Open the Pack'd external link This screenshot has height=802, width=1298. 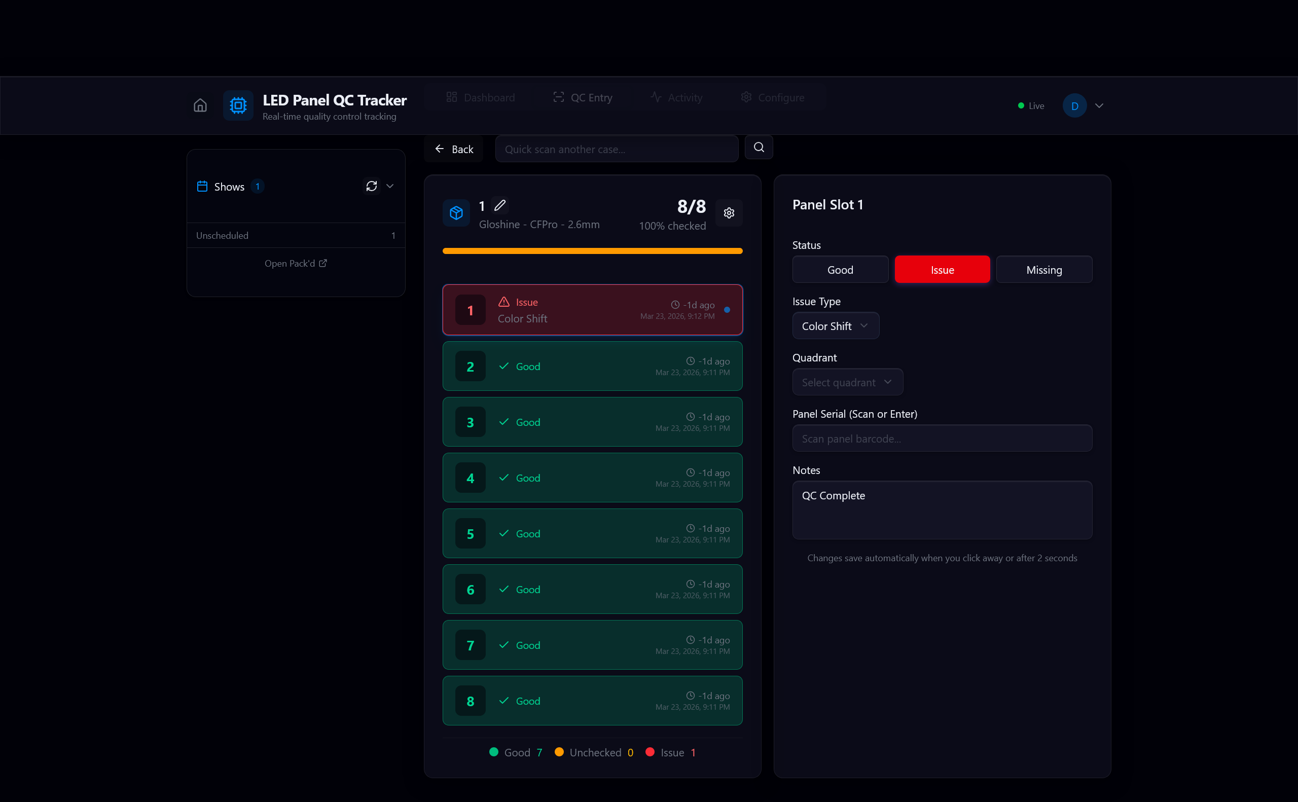tap(295, 263)
